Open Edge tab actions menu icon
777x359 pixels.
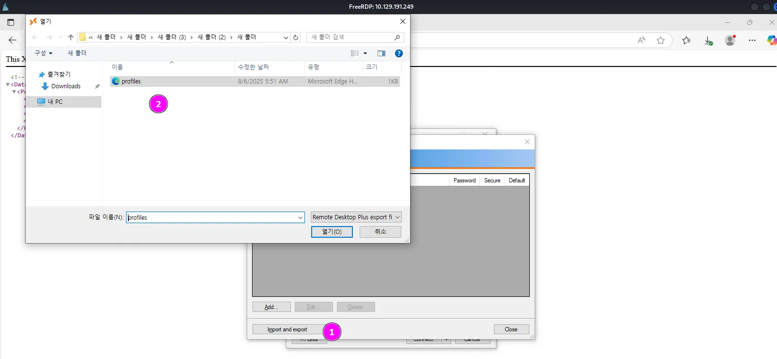point(11,22)
